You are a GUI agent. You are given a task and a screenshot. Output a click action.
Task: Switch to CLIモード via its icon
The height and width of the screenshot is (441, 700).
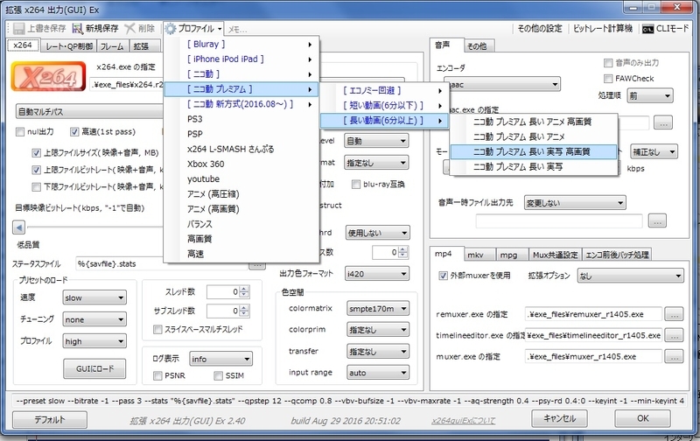coord(647,29)
